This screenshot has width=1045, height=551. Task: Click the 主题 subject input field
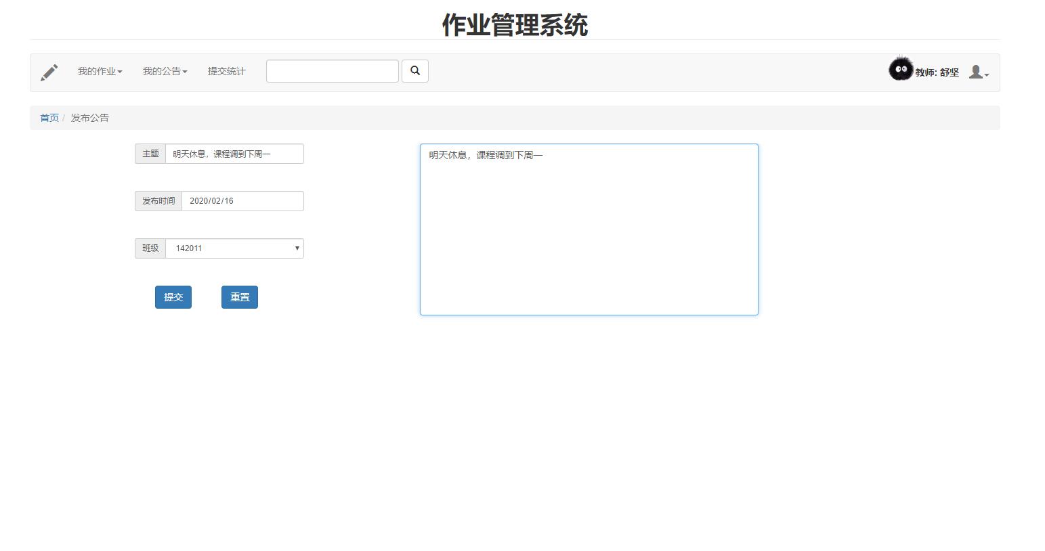pyautogui.click(x=234, y=154)
